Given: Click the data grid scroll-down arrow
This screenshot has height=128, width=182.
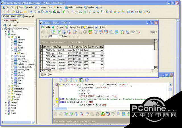Looking at the screenshot, I should (x=156, y=68).
